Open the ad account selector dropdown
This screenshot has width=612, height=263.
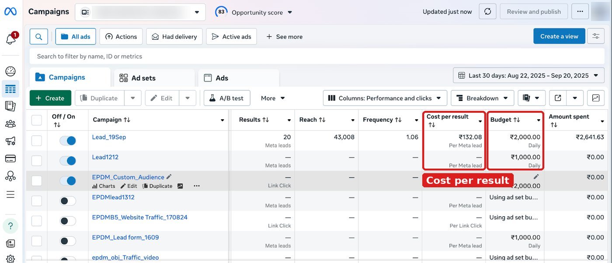tap(140, 12)
